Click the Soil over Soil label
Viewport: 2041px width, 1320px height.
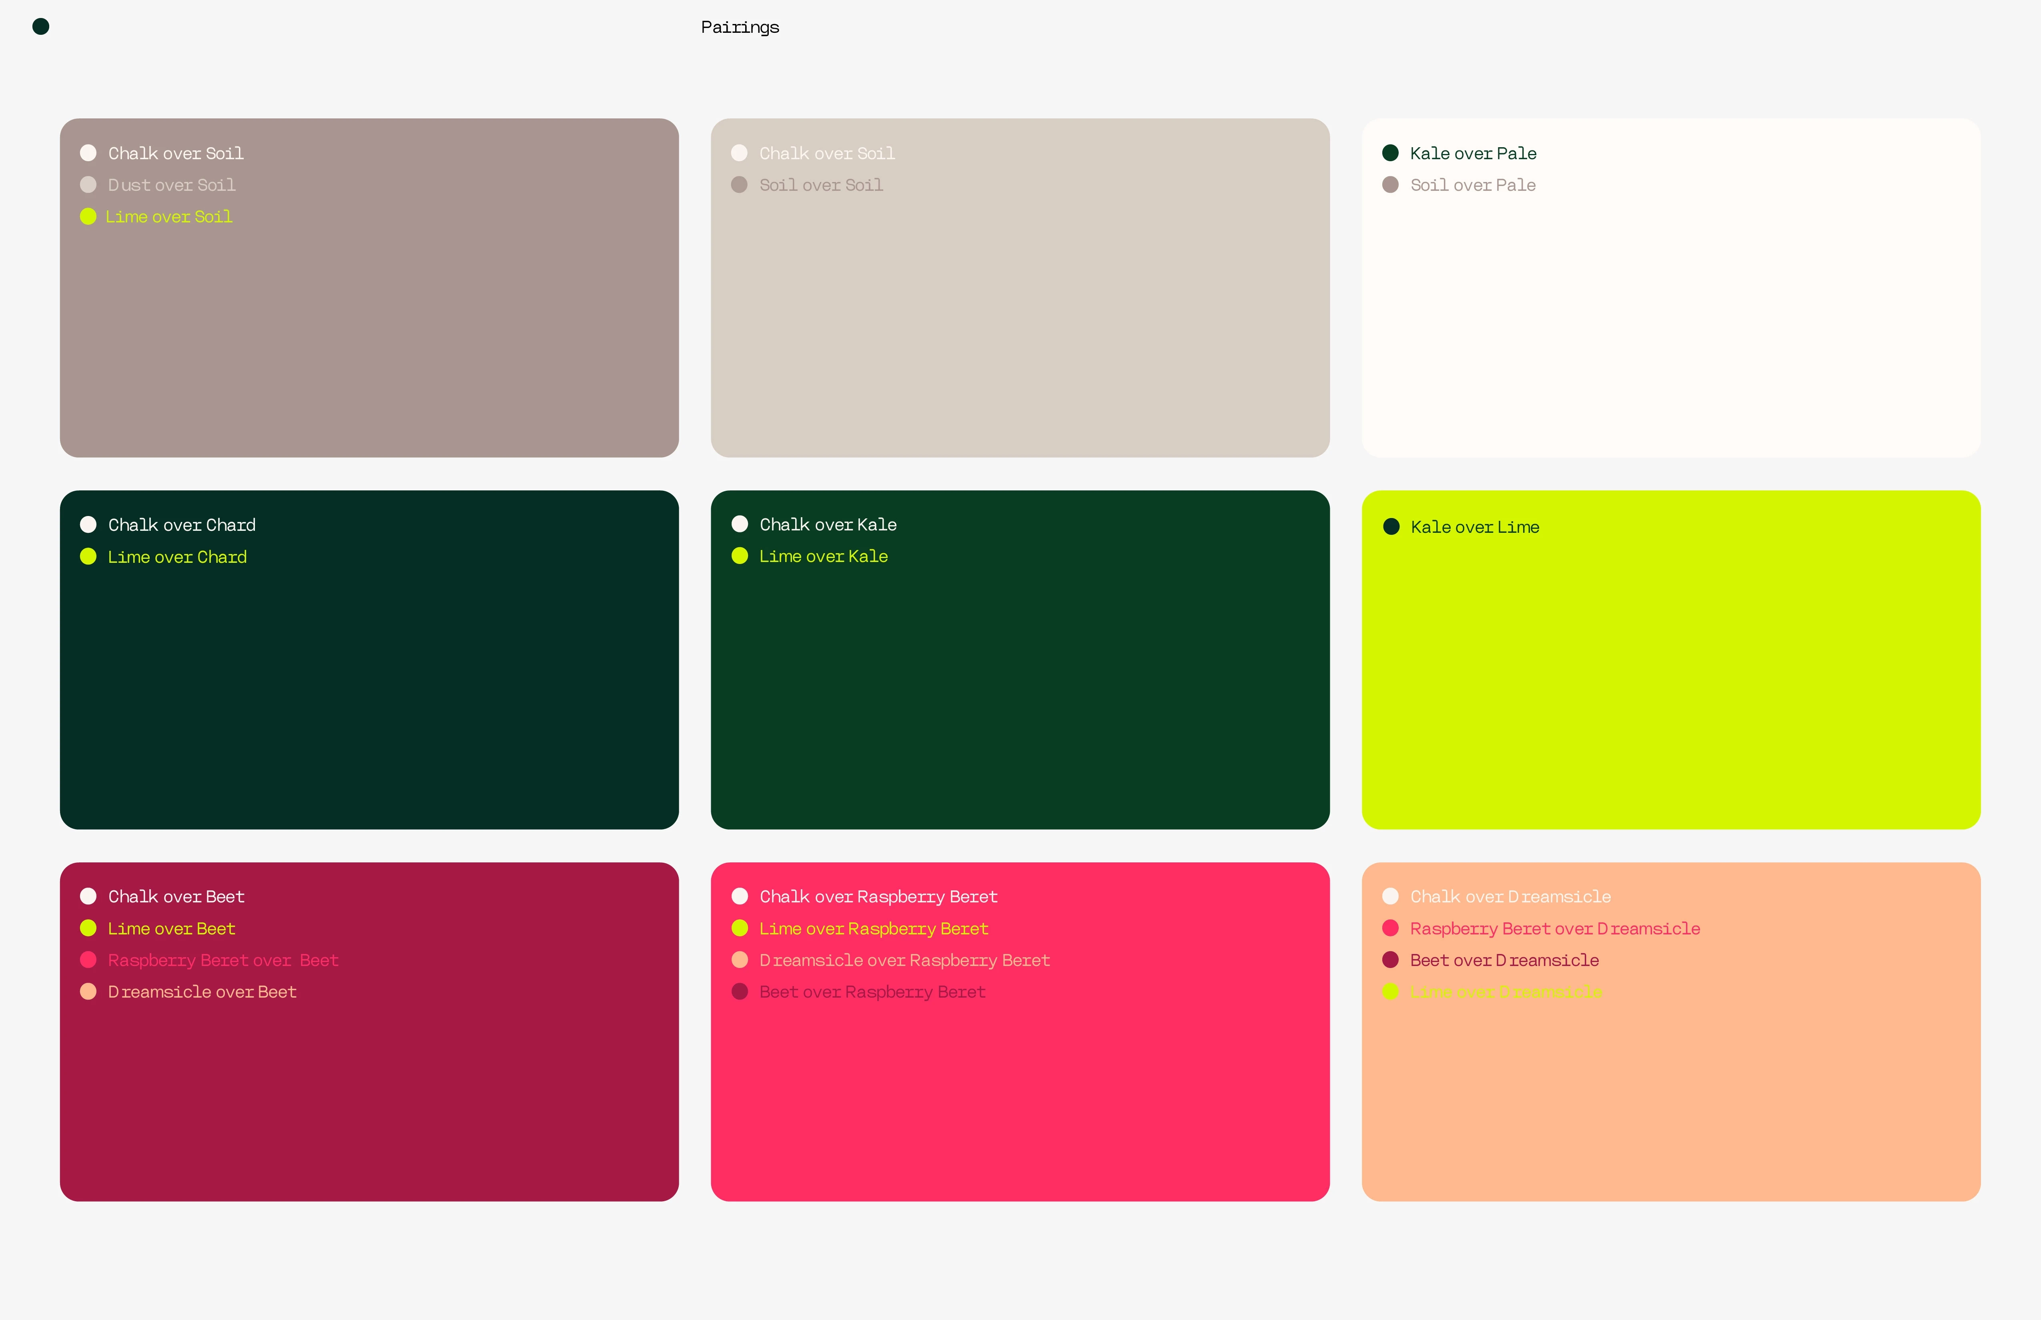point(821,185)
